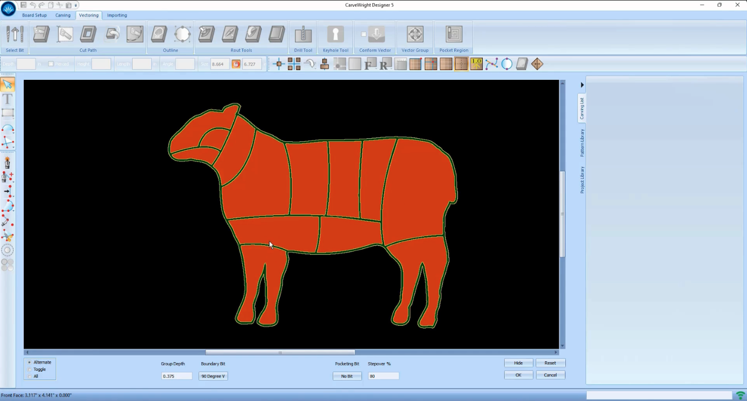Choose the Keyhole Tool
The image size is (747, 401).
coord(335,35)
